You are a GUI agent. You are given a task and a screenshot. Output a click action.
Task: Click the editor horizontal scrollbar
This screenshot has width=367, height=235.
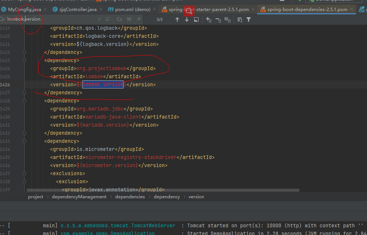163,190
